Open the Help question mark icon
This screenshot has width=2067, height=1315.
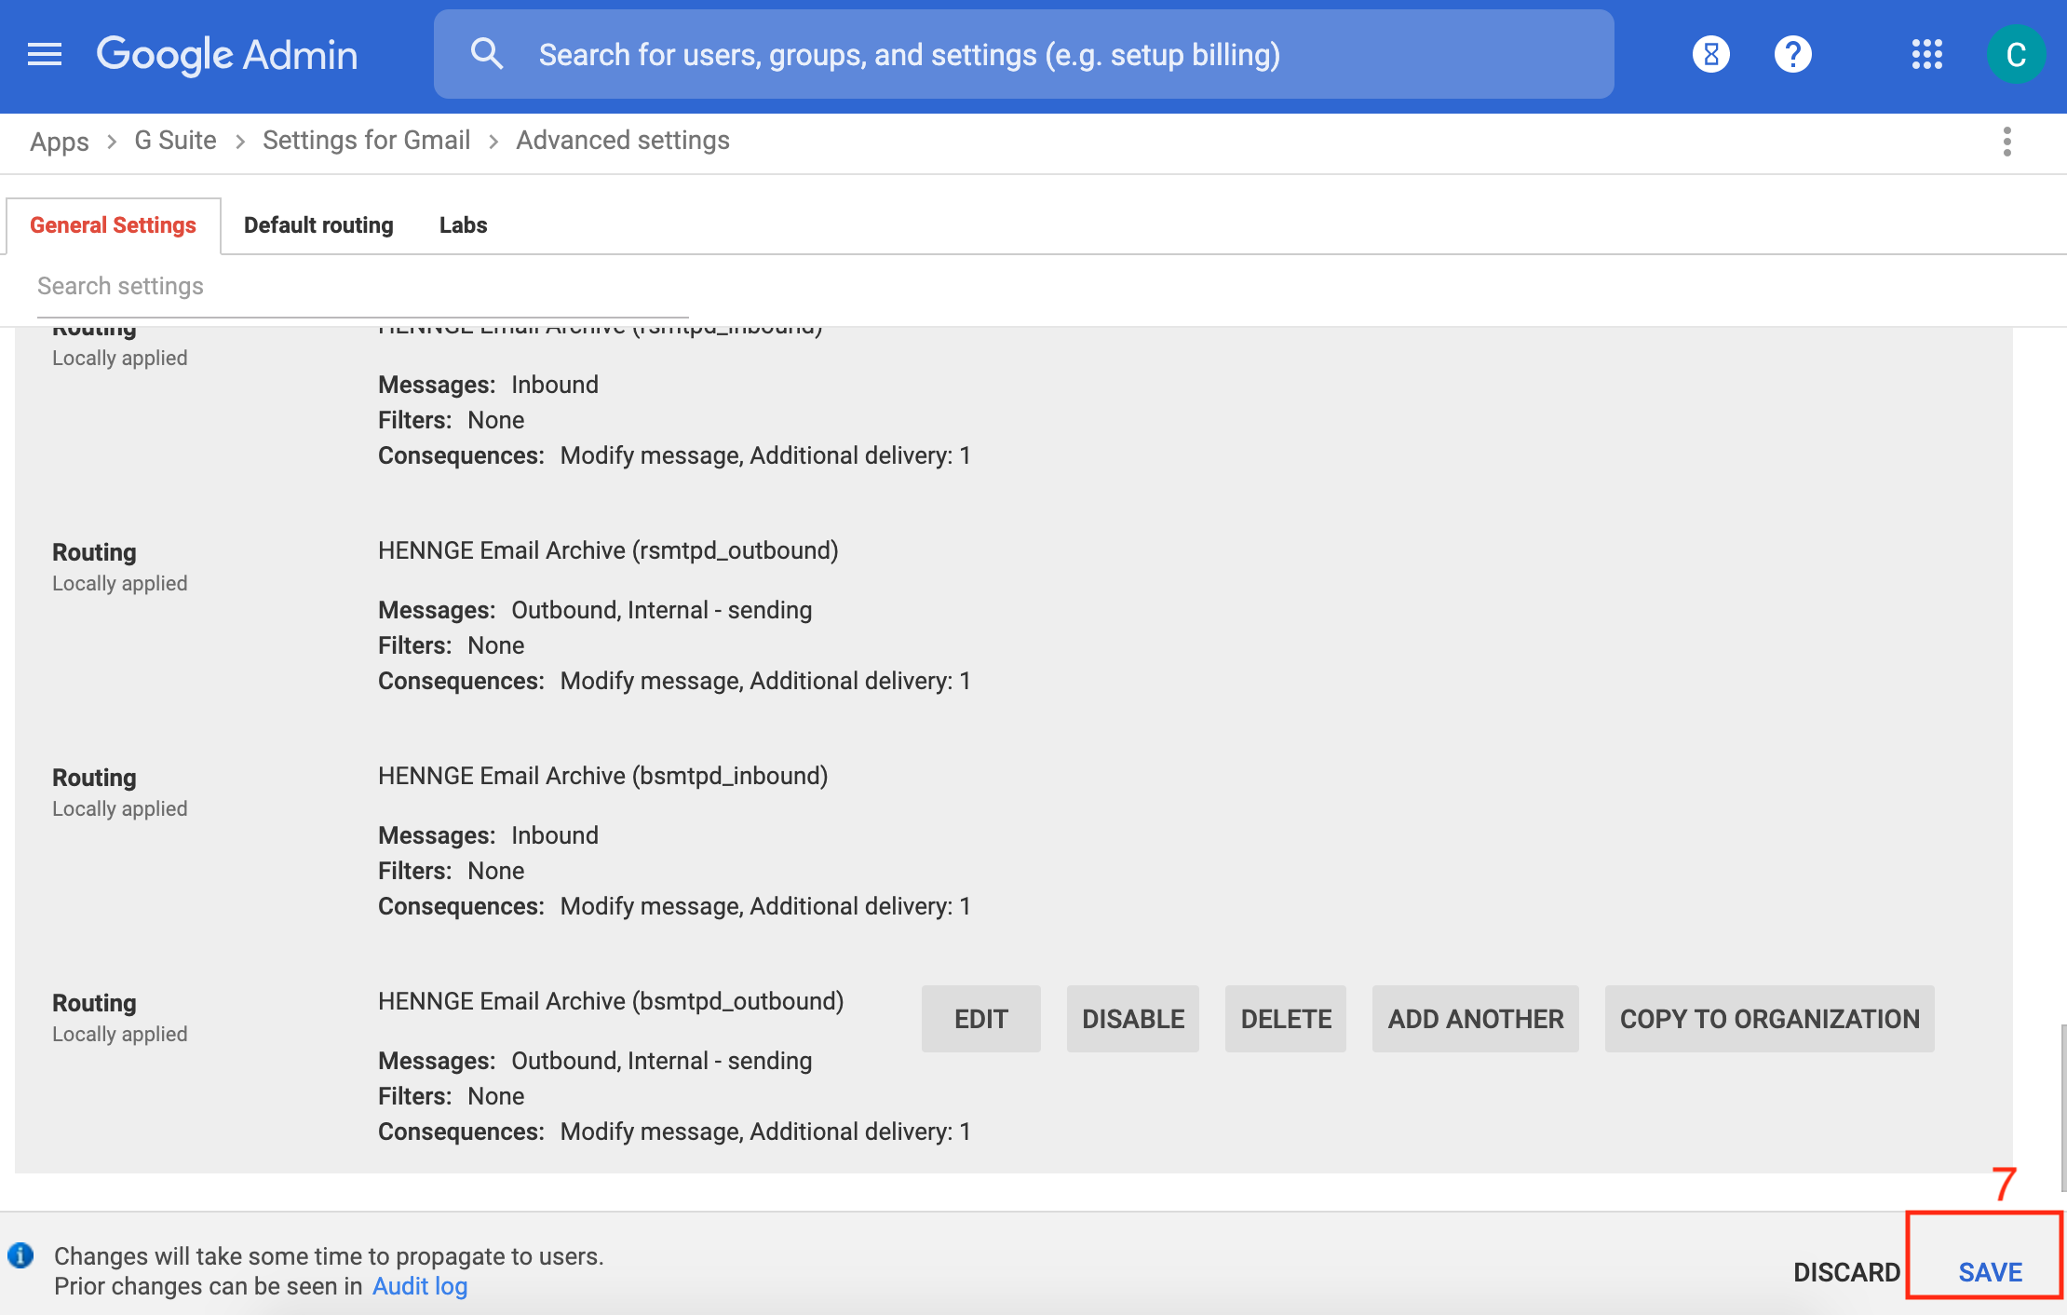(1793, 54)
